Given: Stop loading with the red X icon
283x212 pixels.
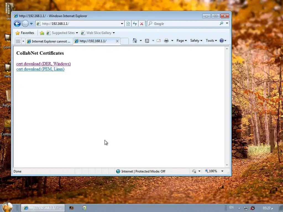Looking at the screenshot, I should [x=142, y=24].
